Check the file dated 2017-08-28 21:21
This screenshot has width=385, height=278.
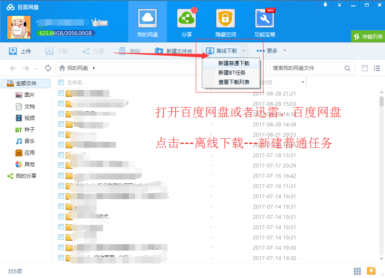coord(61,93)
